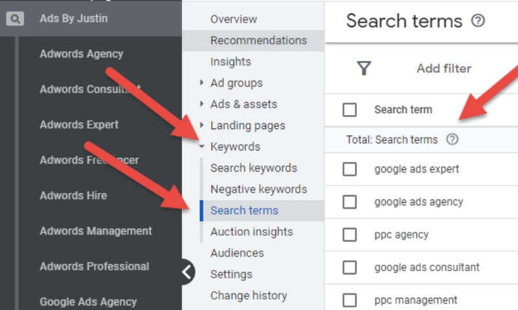Toggle the select-all Search term checkbox
Screen dimensions: 518x310
pos(350,110)
